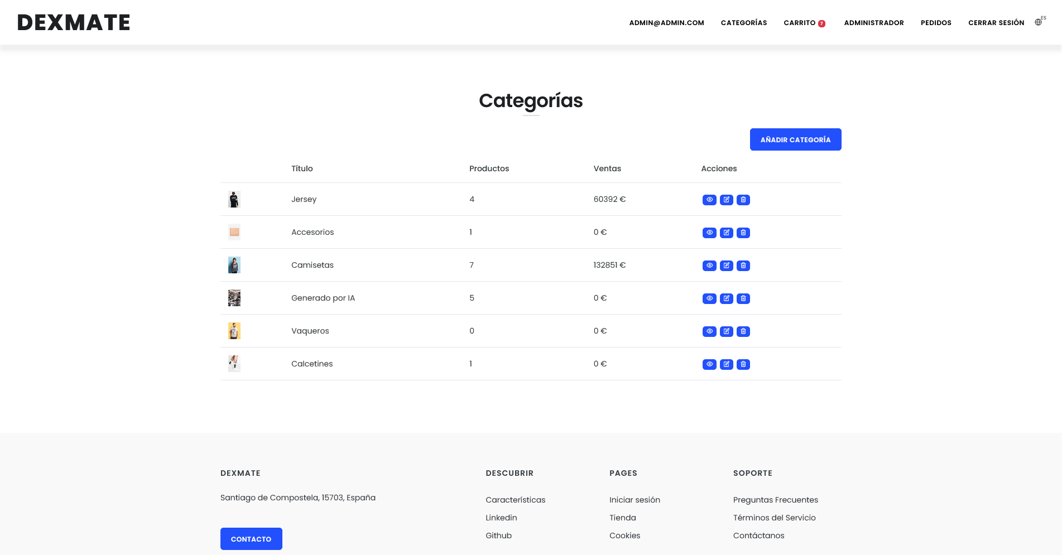Edit the Generado por IA category
1062x555 pixels.
click(726, 298)
